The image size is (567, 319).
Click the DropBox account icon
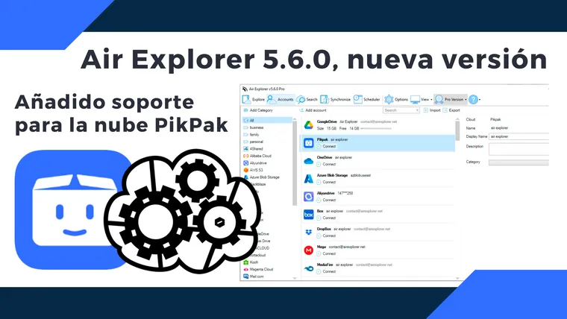[308, 233]
